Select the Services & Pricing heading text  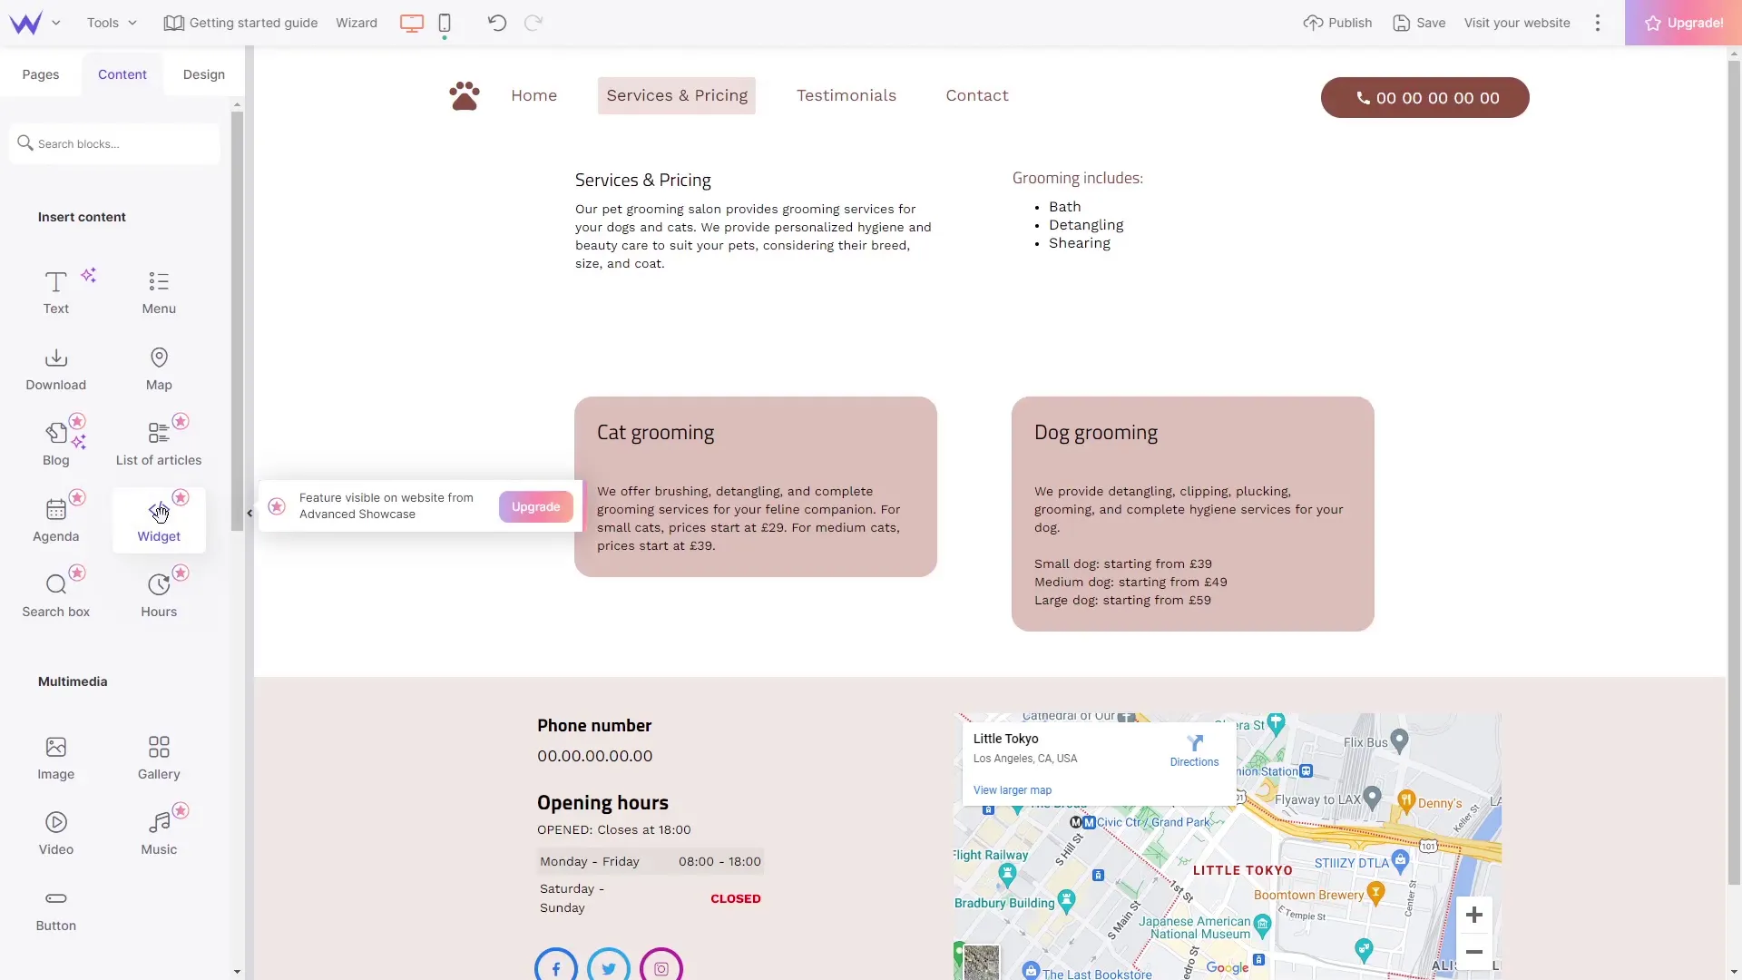(x=642, y=180)
